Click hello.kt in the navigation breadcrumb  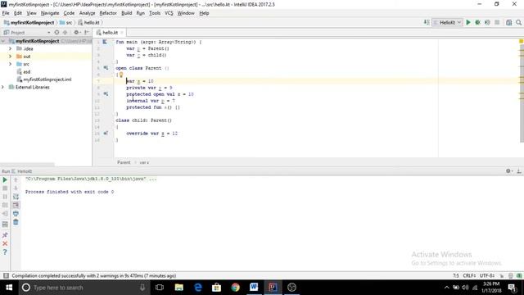pyautogui.click(x=89, y=22)
